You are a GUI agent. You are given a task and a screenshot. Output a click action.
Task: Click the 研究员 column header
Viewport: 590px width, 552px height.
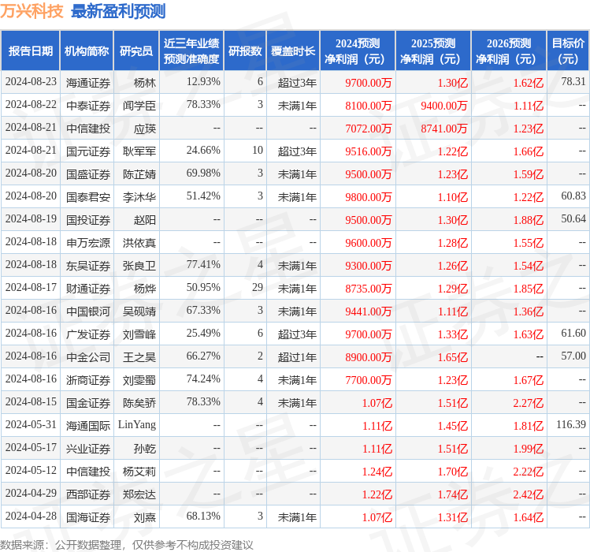coord(136,51)
